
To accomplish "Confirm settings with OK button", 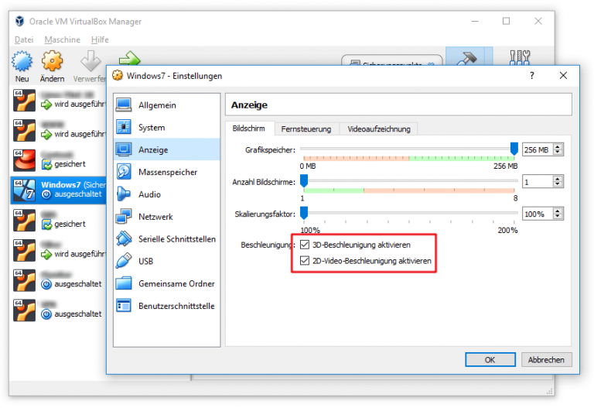I will click(x=490, y=359).
